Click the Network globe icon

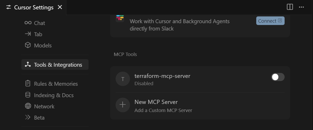[28, 106]
